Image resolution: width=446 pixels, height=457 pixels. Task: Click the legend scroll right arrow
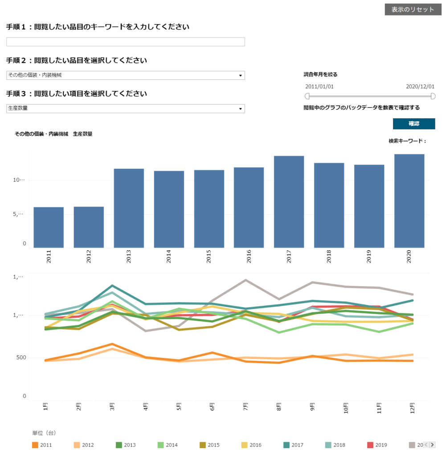(432, 445)
